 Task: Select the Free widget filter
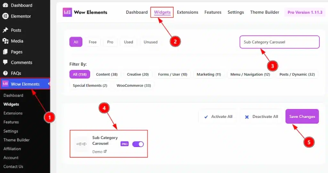tap(93, 42)
